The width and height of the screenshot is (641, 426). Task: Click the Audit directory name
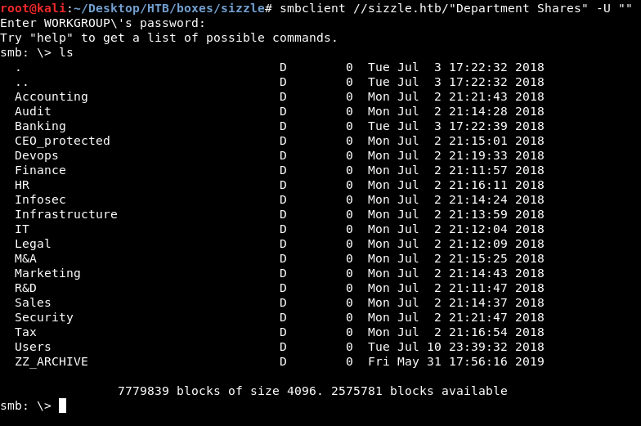pyautogui.click(x=33, y=111)
